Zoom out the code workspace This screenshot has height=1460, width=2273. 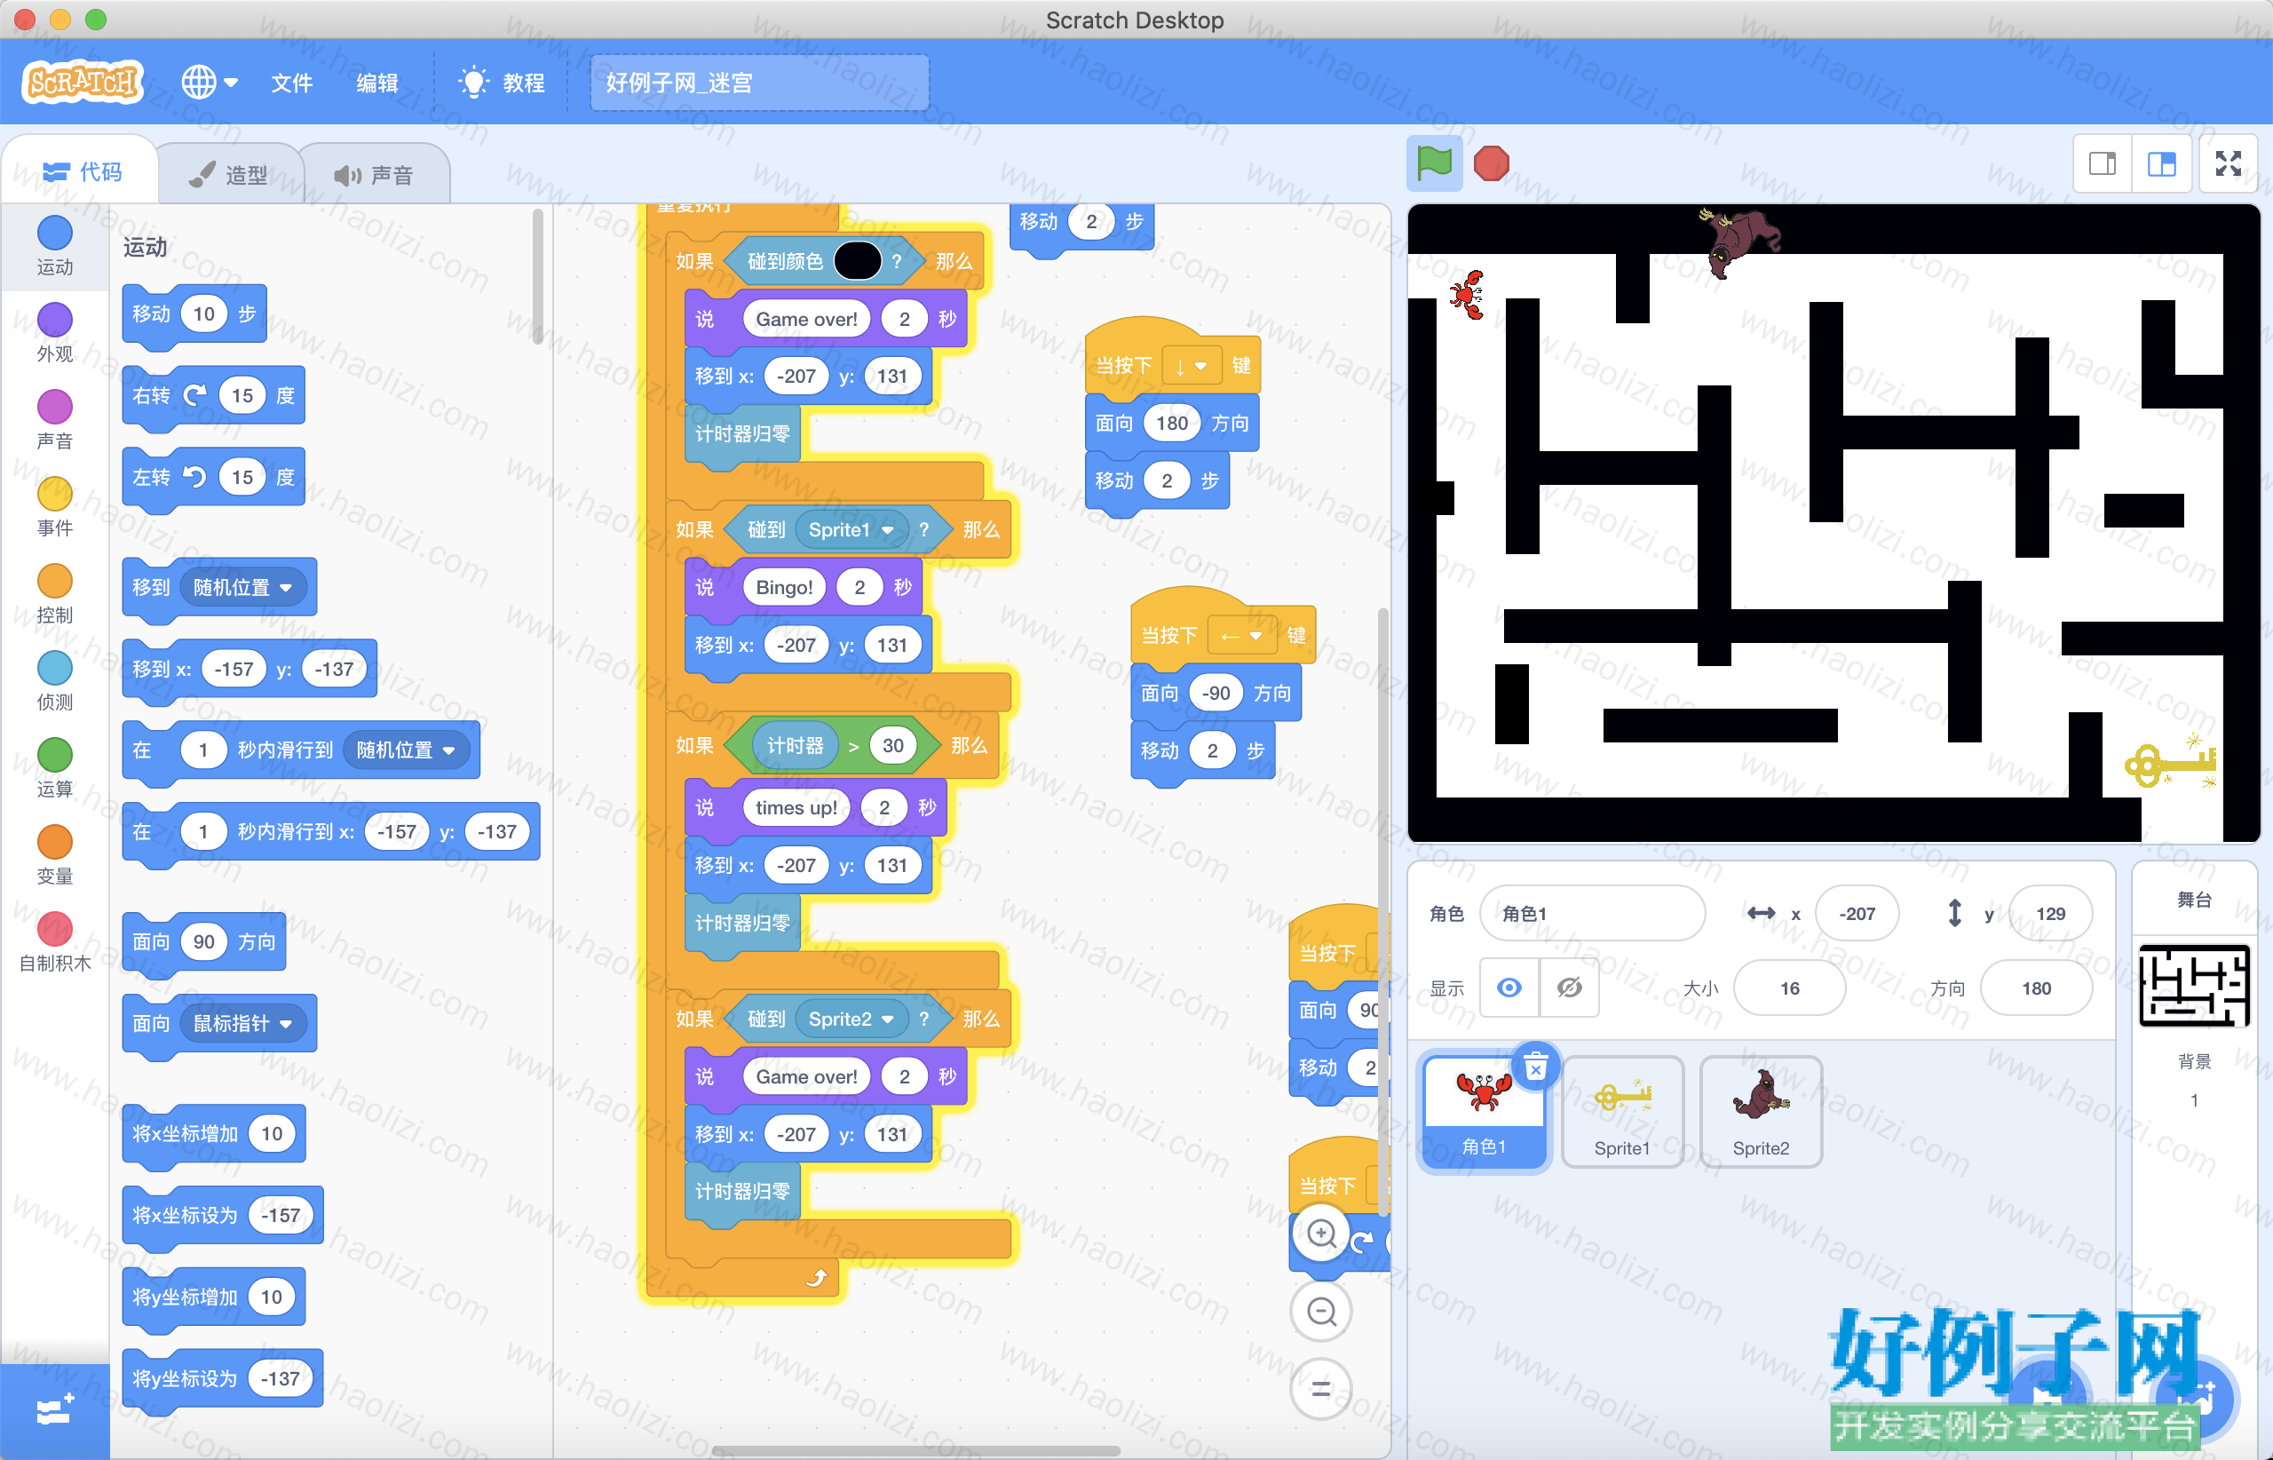(1321, 1311)
